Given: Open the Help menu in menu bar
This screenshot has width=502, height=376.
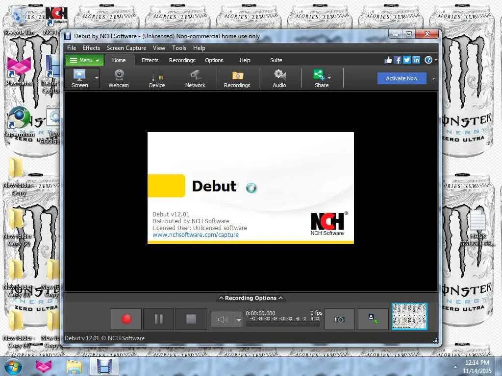Looking at the screenshot, I should [x=199, y=48].
